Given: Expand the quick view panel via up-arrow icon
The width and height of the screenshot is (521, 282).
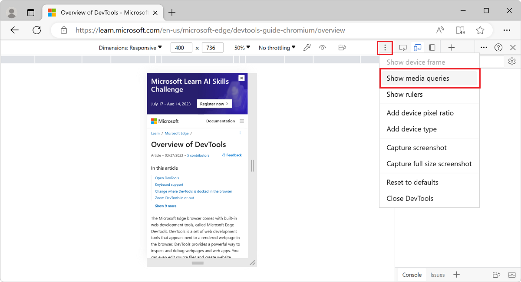Looking at the screenshot, I should coord(511,275).
